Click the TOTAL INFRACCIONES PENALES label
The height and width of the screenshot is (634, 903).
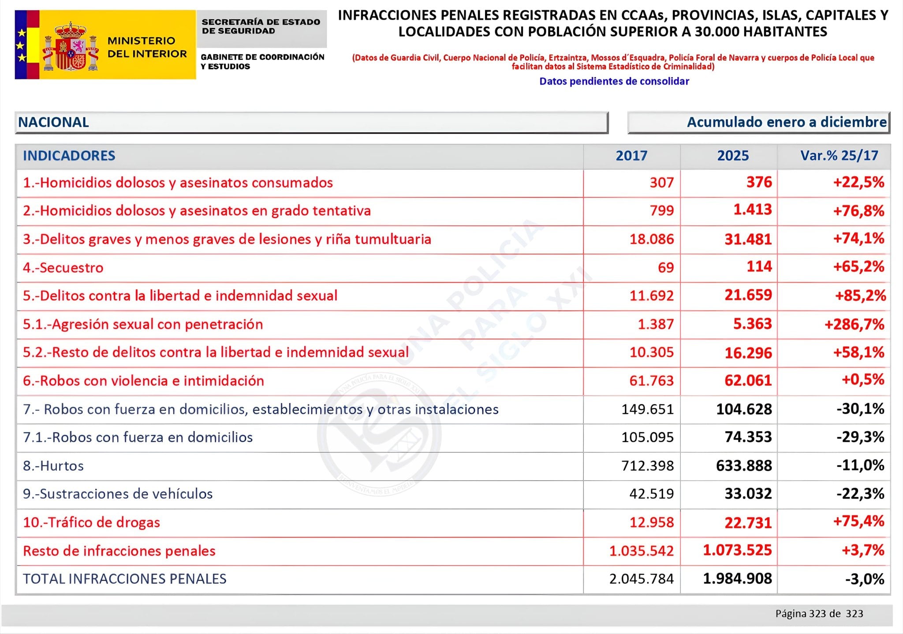coord(125,579)
